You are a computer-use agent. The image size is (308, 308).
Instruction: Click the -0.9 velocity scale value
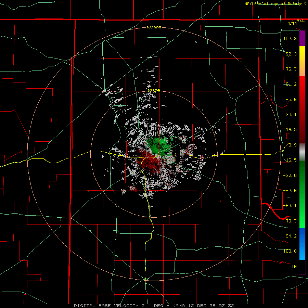(x=291, y=145)
